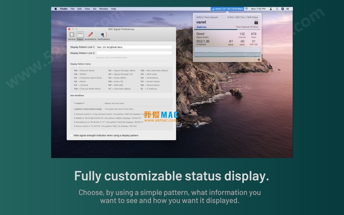Open the Apple menu
Screen dimensions: 344x215
click(x=56, y=9)
